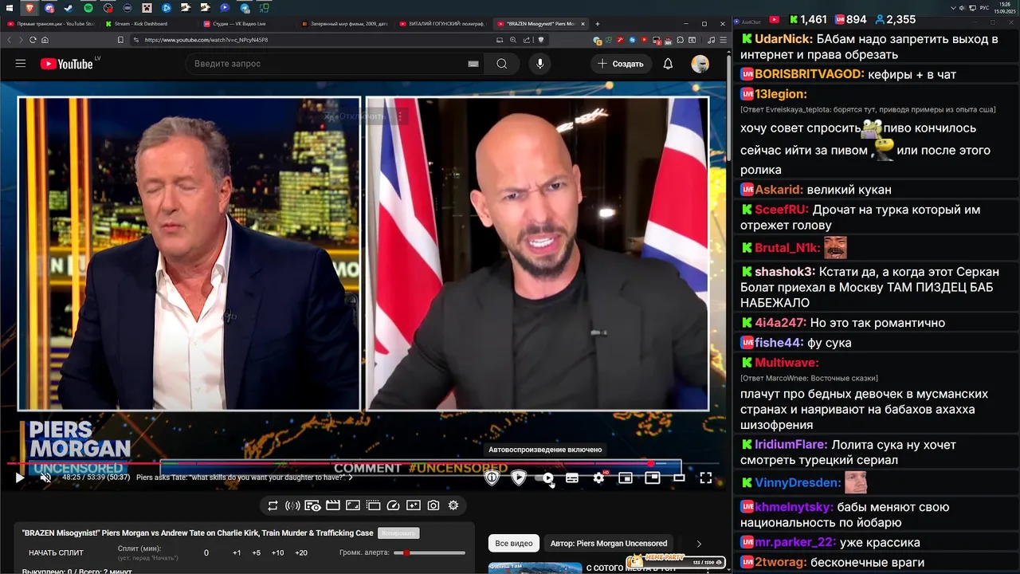The height and width of the screenshot is (574, 1020).
Task: Add +20 minutes to split
Action: (x=301, y=552)
